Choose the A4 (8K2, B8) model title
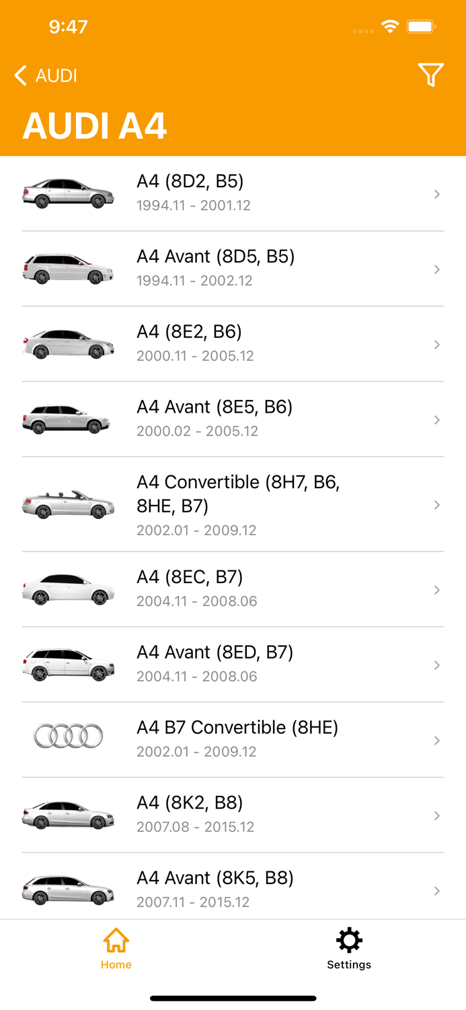 (x=190, y=803)
